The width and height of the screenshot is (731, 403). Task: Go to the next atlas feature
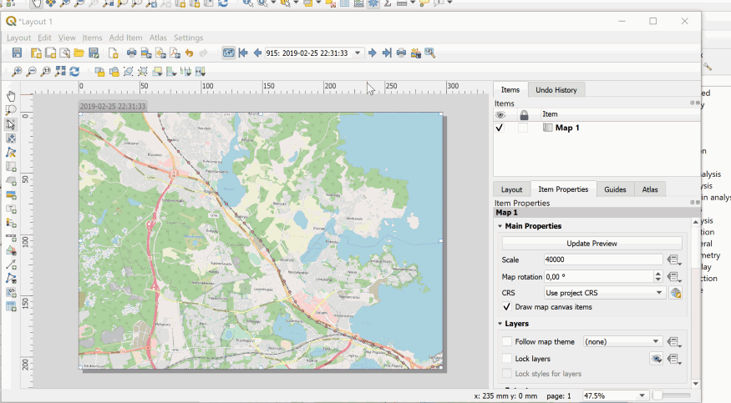pos(372,53)
